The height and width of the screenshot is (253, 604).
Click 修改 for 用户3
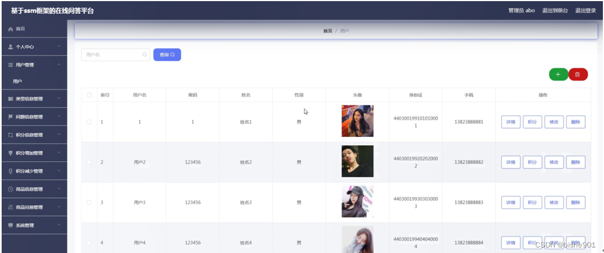tap(554, 202)
